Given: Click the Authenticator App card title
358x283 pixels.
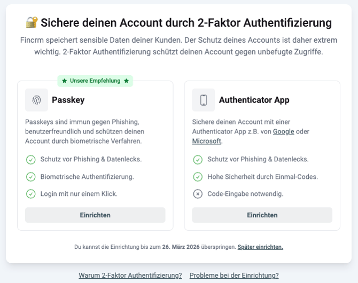Looking at the screenshot, I should (x=254, y=100).
